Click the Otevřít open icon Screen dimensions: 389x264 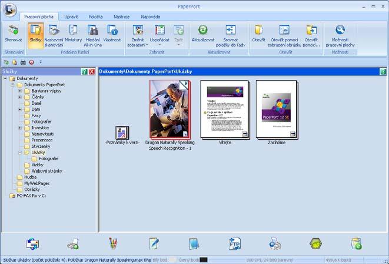pos(259,30)
